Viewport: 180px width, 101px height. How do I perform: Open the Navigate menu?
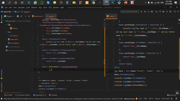click(21, 8)
